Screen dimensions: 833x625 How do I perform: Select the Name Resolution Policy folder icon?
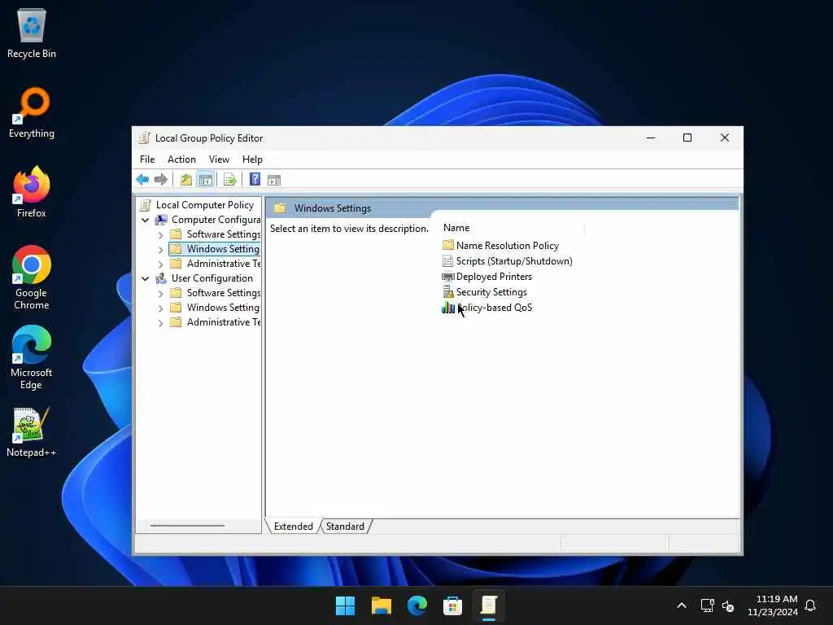point(448,245)
